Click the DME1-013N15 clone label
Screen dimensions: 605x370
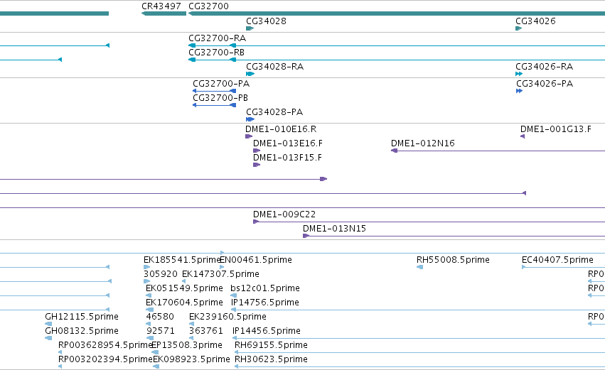335,229
